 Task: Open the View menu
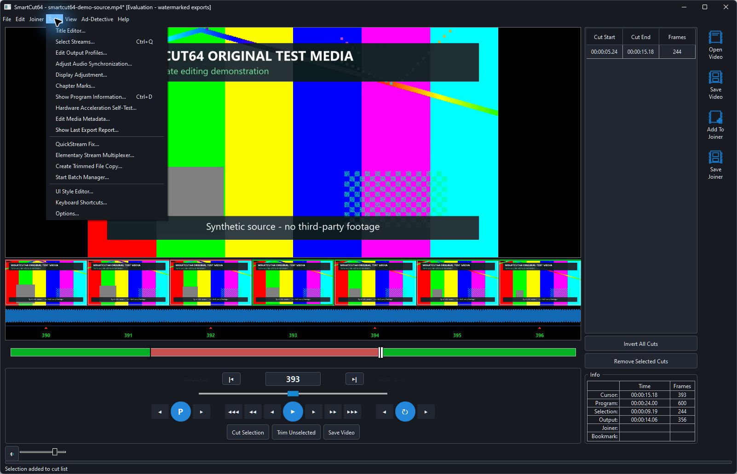click(71, 19)
